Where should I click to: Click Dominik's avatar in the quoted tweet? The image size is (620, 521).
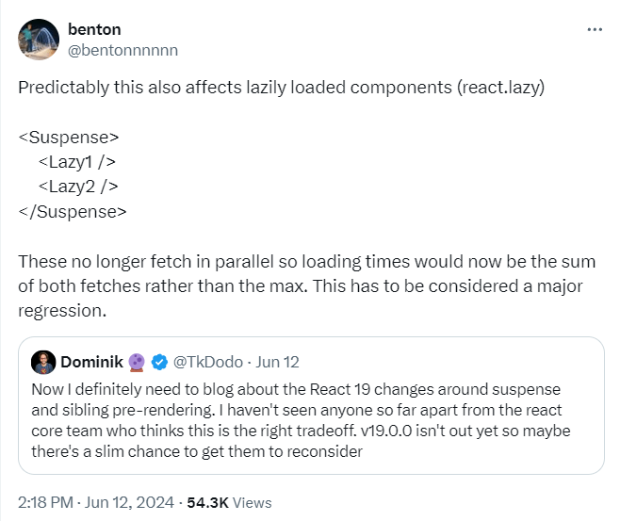pos(43,362)
